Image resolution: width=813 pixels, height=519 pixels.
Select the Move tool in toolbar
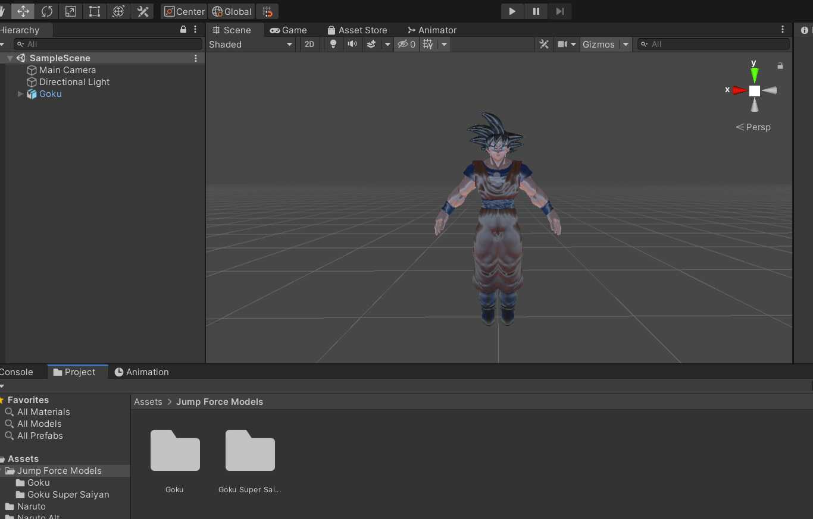tap(23, 11)
